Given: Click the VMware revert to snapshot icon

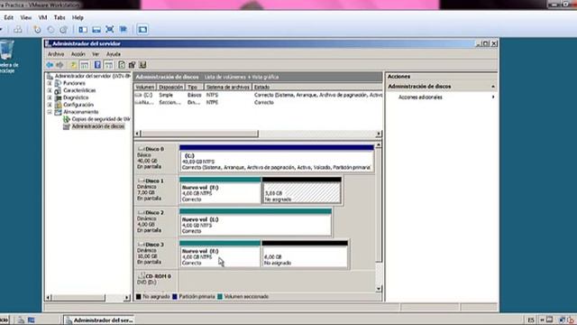Looking at the screenshot, I should pos(50,30).
